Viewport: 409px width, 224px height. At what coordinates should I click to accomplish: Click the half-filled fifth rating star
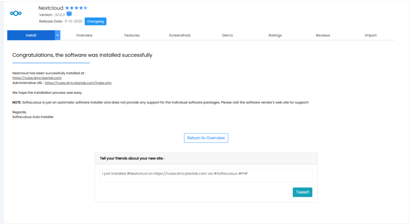[x=86, y=8]
